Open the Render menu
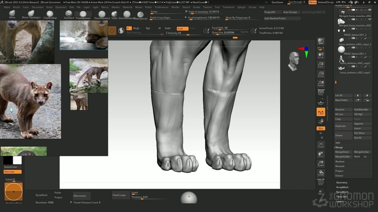The width and height of the screenshot is (378, 212). [175, 7]
